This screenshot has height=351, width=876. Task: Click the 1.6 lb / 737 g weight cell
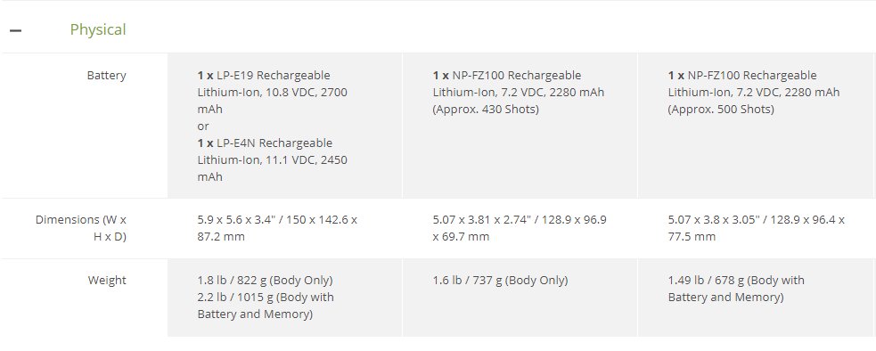coord(500,281)
